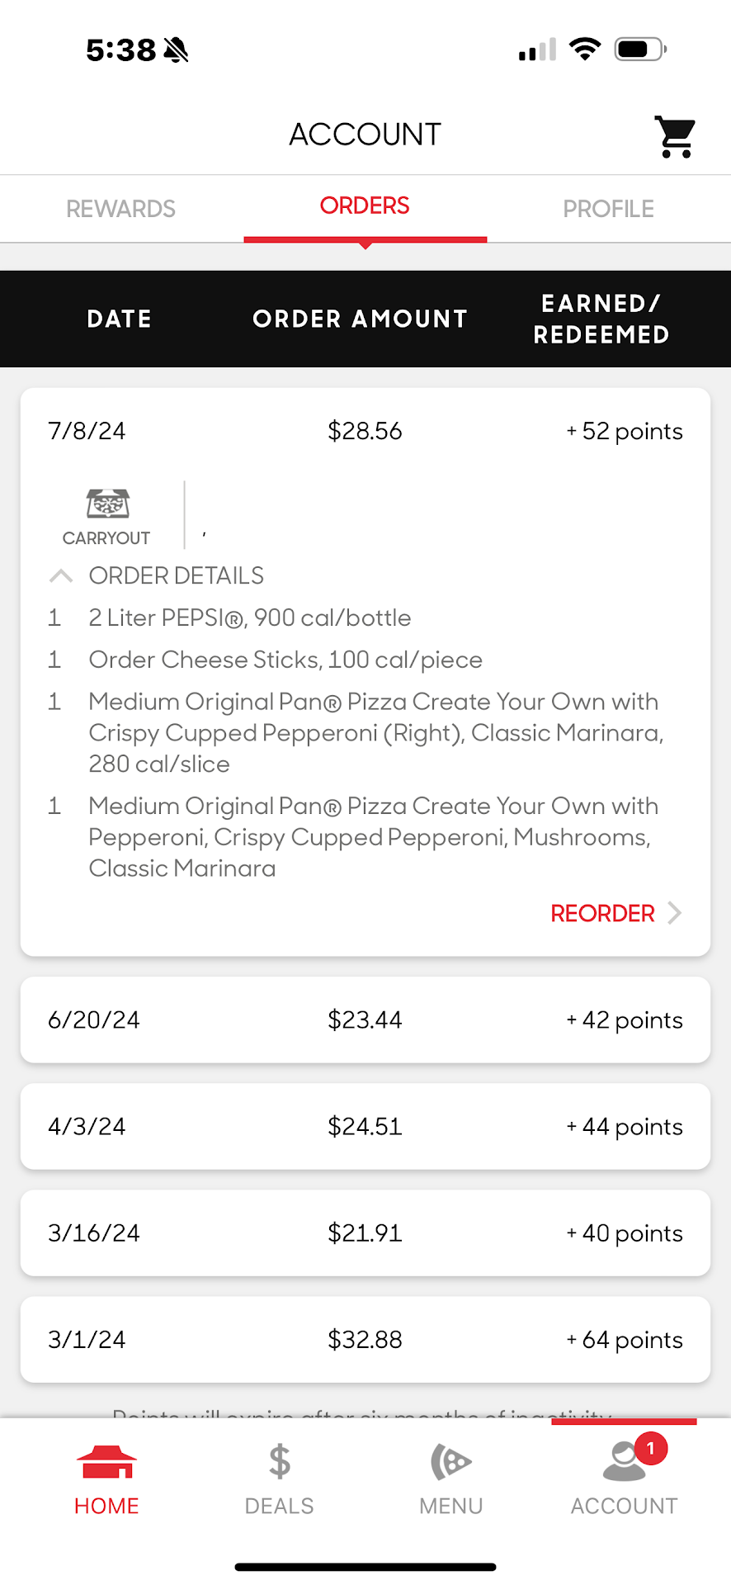The image size is (731, 1585).
Task: Tap the Order Details label
Action: [x=177, y=575]
